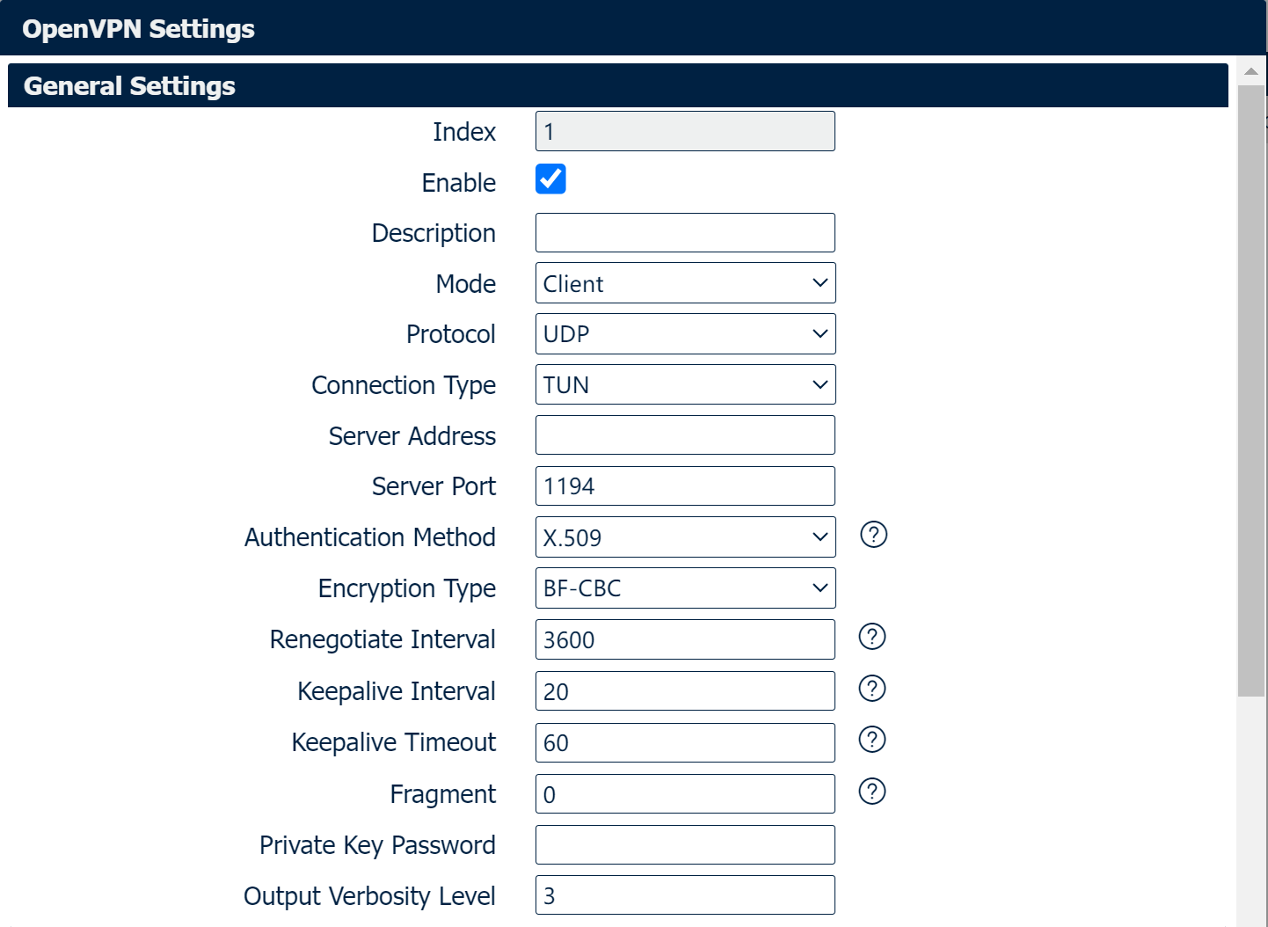
Task: Click the scrollbar up arrow
Action: point(1250,71)
